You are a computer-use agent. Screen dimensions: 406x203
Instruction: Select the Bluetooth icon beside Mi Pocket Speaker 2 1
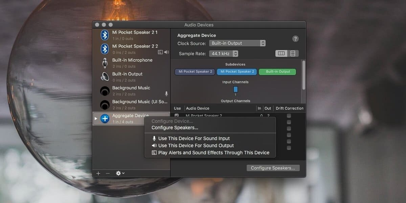104,35
